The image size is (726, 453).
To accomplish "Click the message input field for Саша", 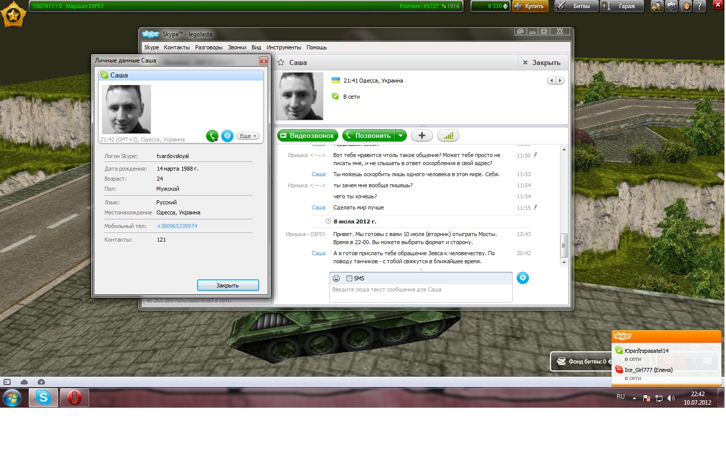I will click(421, 293).
